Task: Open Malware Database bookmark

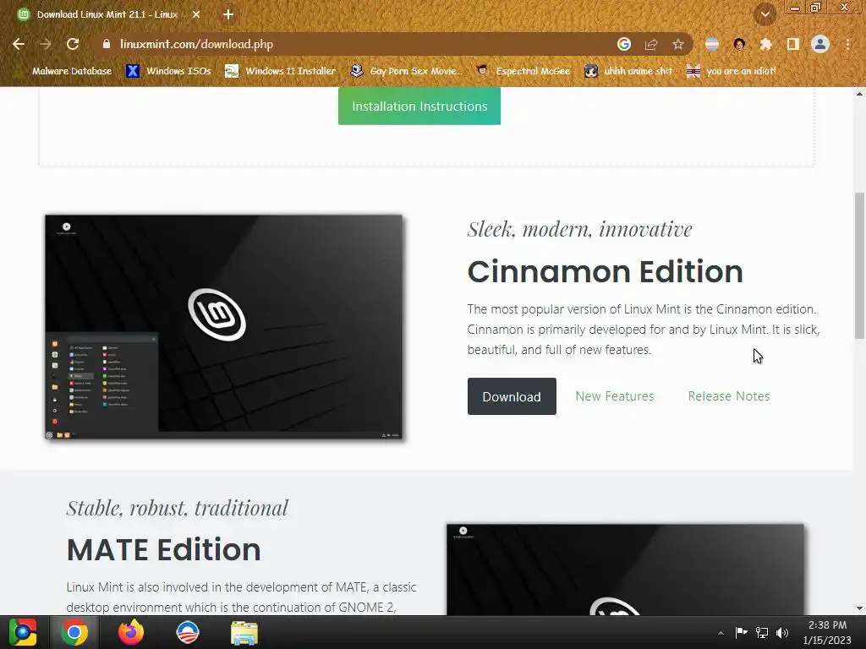Action: 64,71
